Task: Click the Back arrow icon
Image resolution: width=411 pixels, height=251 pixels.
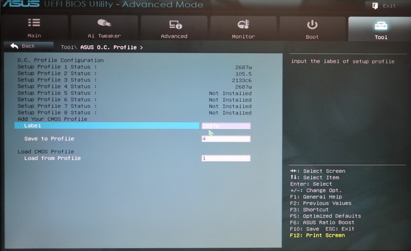Action: [14, 46]
